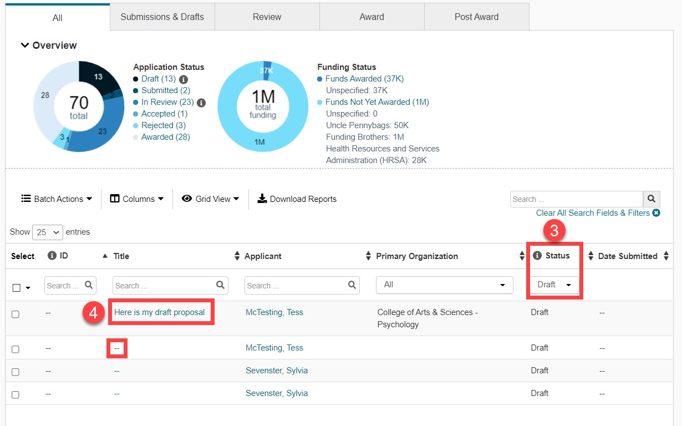This screenshot has height=426, width=682.
Task: Open the Download Reports function
Action: [297, 199]
